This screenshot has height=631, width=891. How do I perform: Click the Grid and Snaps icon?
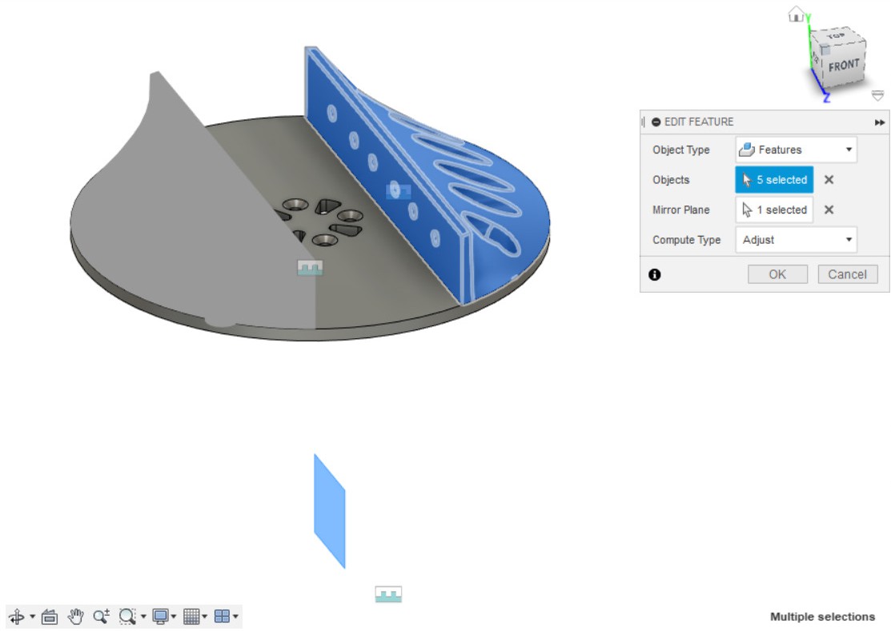tap(191, 617)
